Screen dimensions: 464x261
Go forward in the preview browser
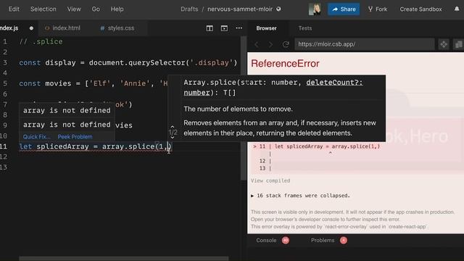click(270, 44)
